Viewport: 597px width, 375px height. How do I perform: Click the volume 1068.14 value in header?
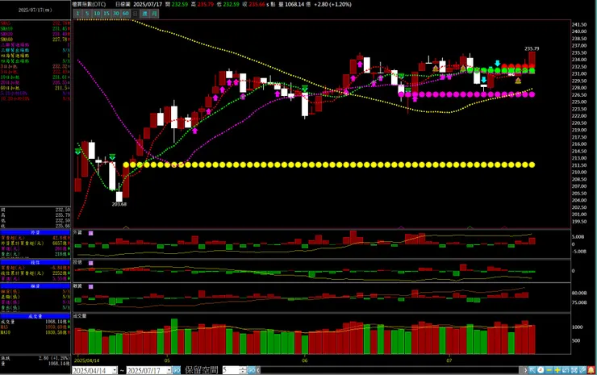tap(294, 5)
